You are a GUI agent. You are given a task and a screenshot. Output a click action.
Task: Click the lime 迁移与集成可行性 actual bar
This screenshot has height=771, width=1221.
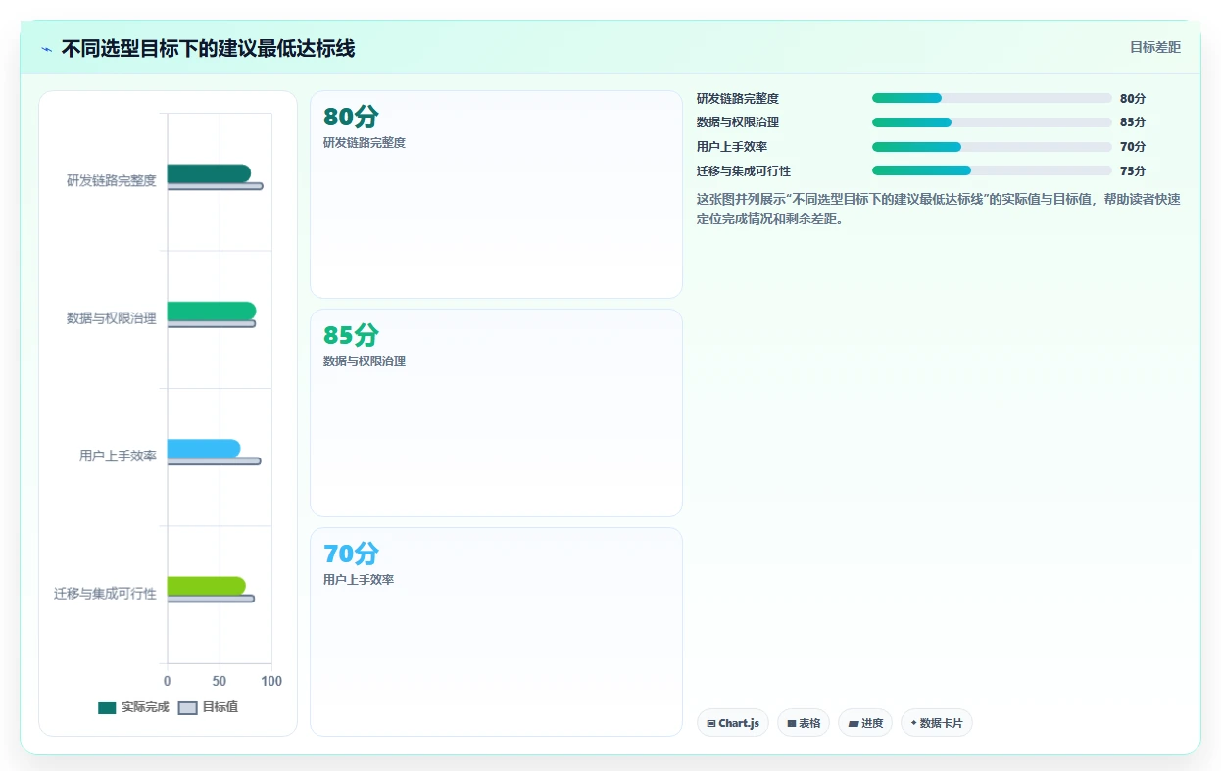point(207,586)
